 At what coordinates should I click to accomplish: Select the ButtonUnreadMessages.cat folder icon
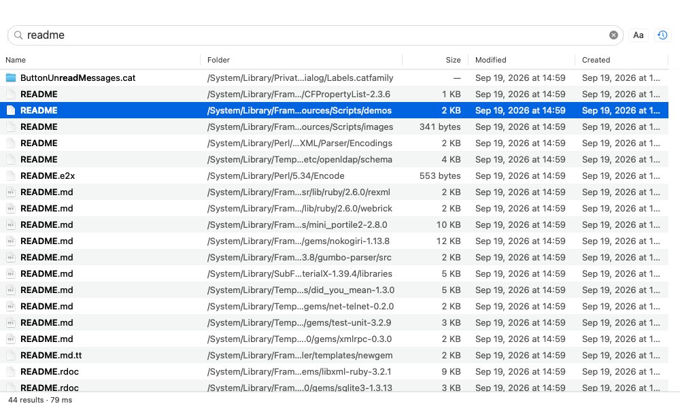tap(11, 78)
